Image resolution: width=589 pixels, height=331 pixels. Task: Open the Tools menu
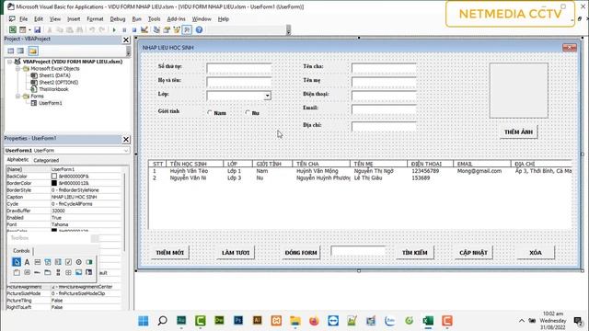pyautogui.click(x=154, y=18)
